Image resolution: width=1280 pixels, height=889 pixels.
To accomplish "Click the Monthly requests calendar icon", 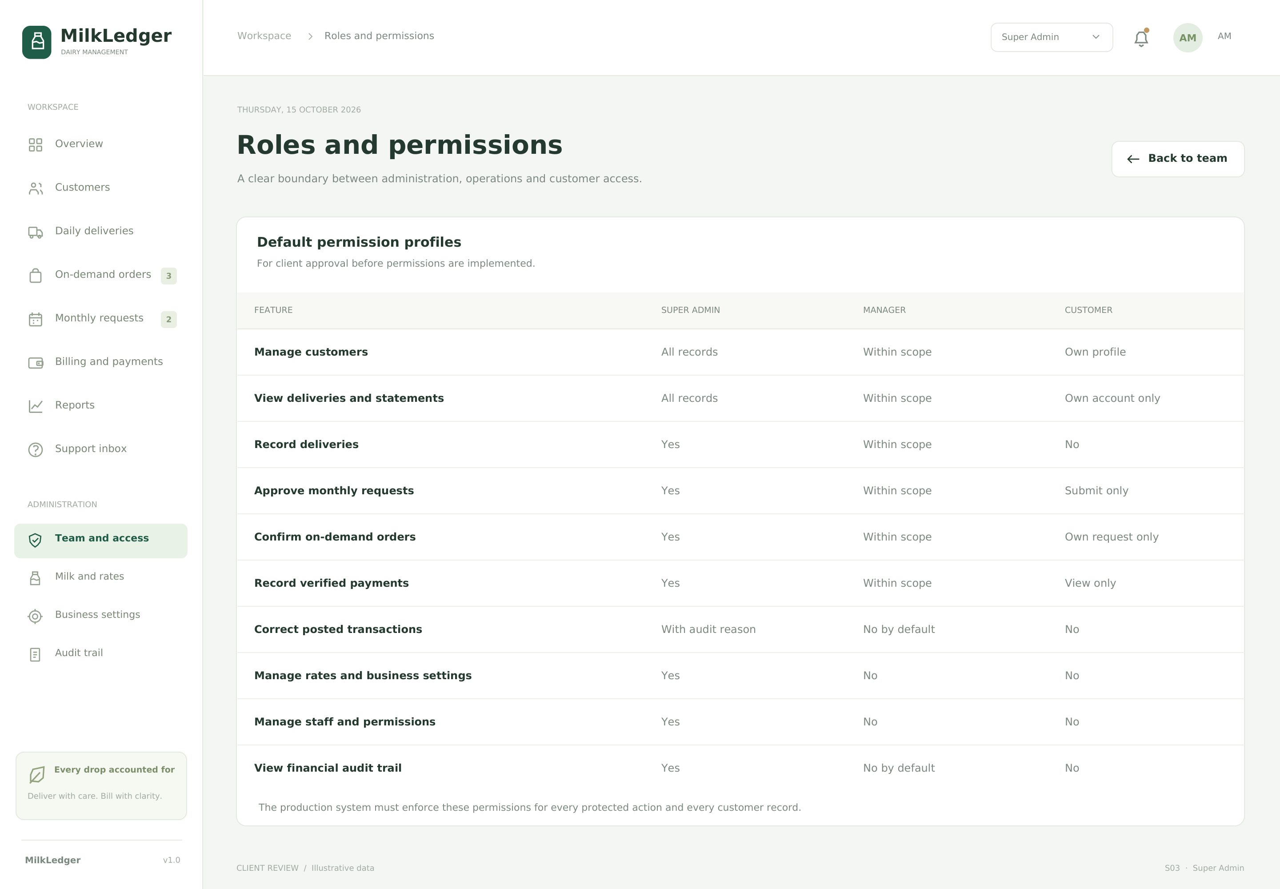I will click(x=36, y=319).
